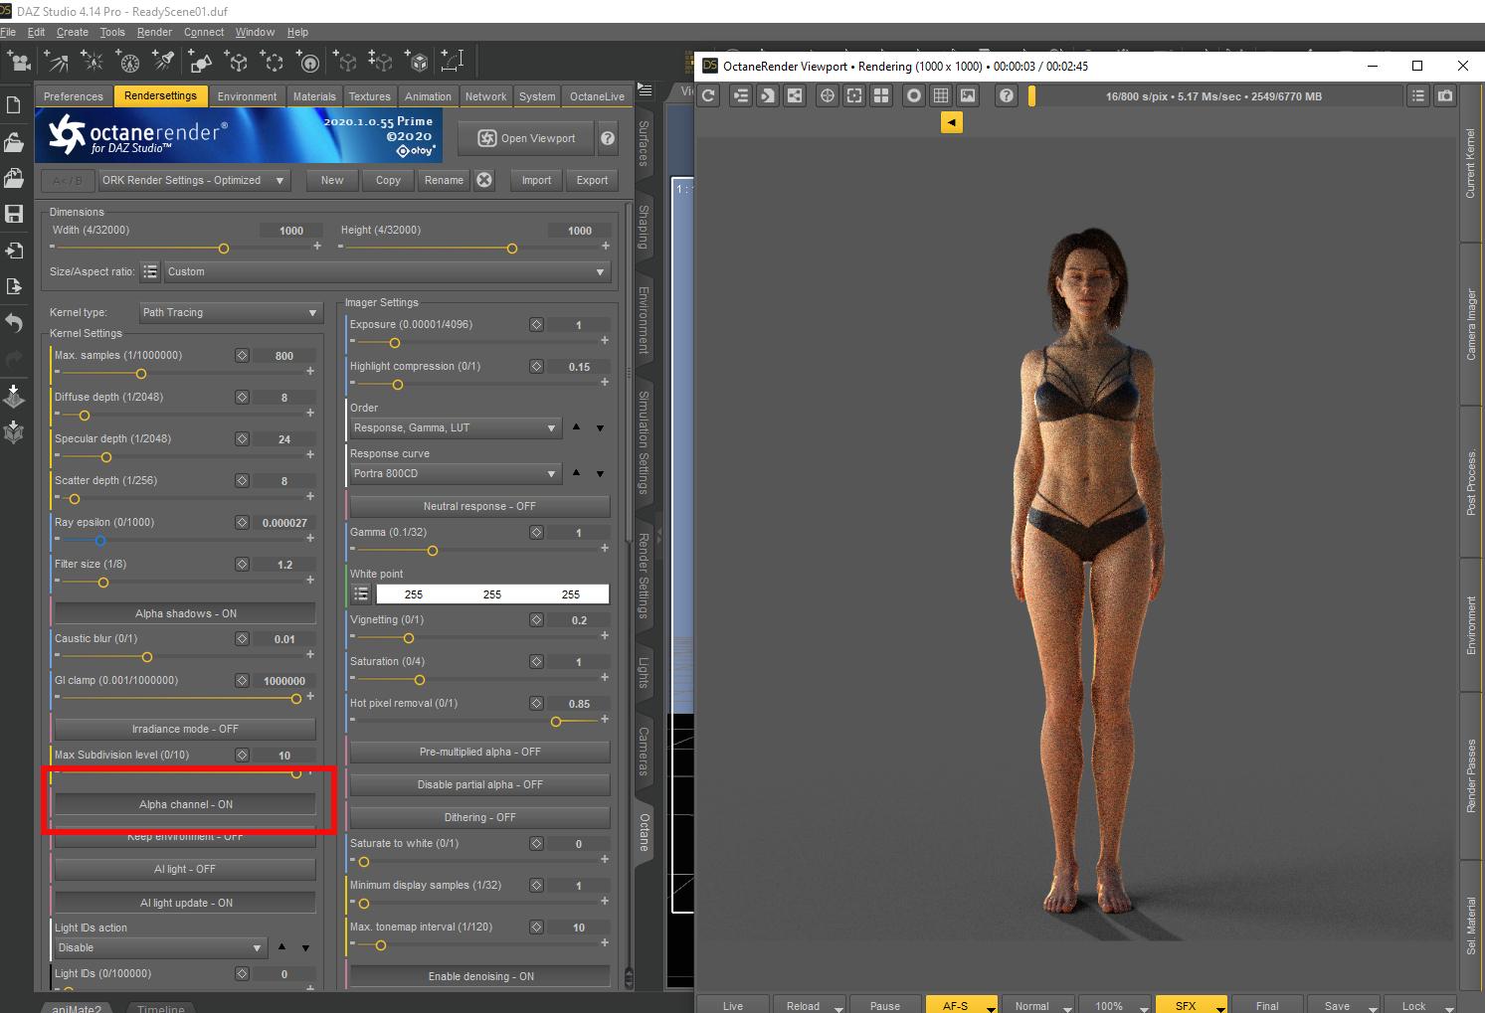Toggle Neutral response - OFF button
1485x1013 pixels.
(479, 506)
